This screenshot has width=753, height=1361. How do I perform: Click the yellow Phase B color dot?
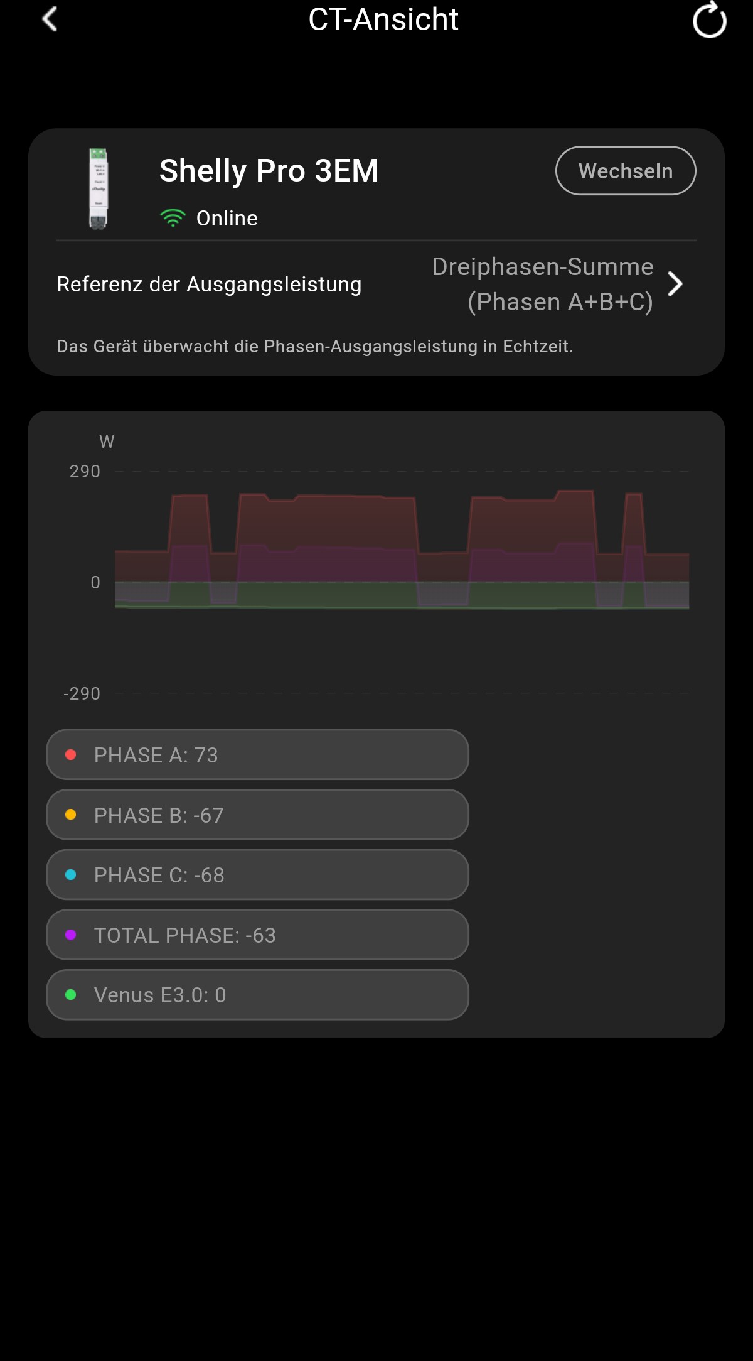71,815
